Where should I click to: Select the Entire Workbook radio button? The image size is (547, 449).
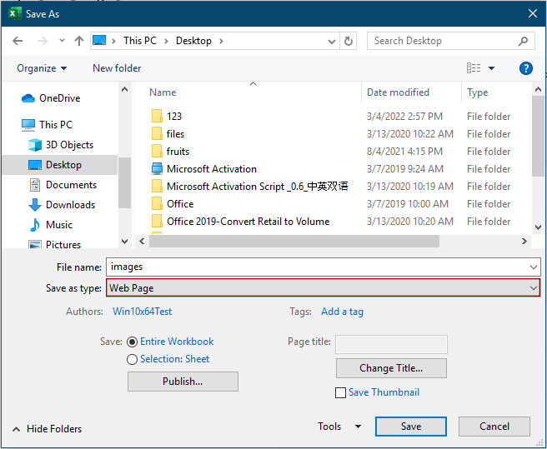coord(132,342)
